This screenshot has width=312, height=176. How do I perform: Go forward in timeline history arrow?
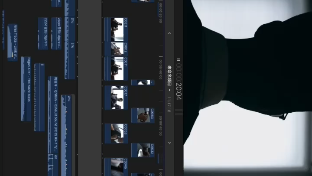tap(169, 143)
